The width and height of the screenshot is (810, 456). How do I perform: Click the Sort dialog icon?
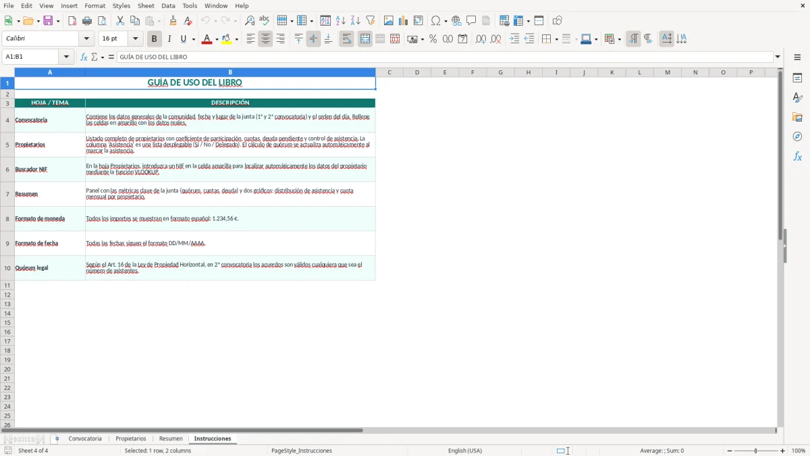[325, 21]
